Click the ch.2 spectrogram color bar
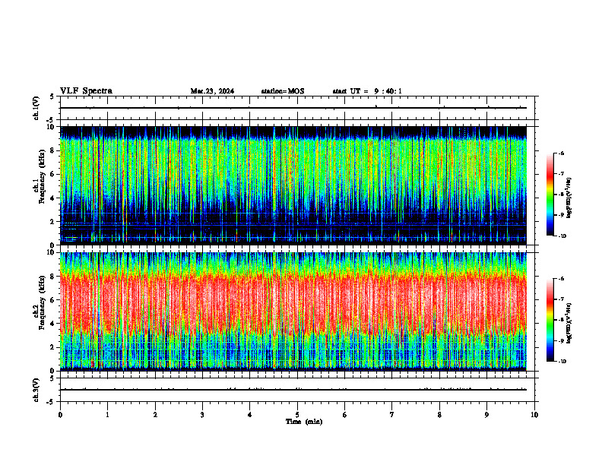 tap(550, 320)
